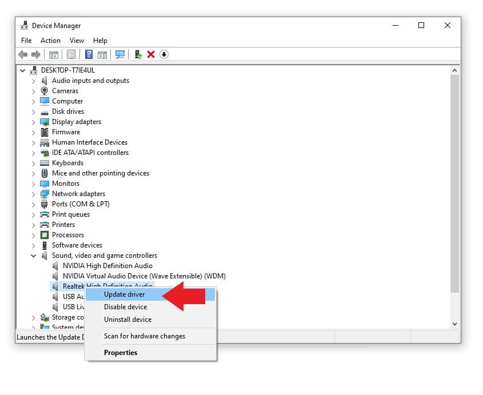Screen dimensions: 483x395
Task: Collapse the Sound, video and game controllers category
Action: [33, 256]
